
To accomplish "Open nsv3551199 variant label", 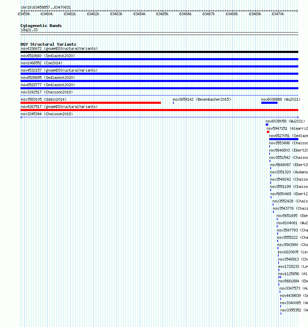I will (x=289, y=187).
